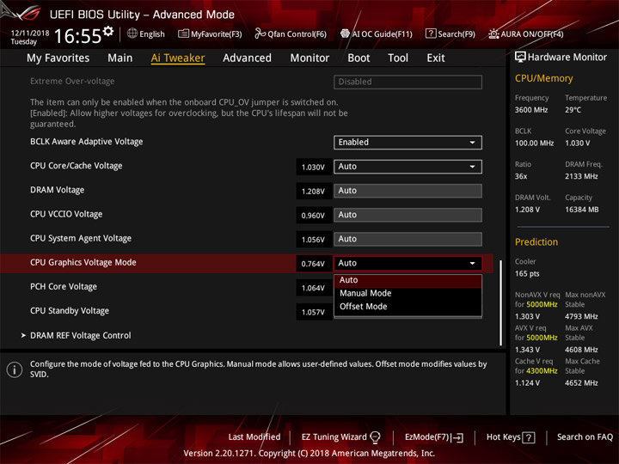Expand DRAM REF Voltage Control submenu
Viewport: 619px width, 464px height.
point(81,335)
